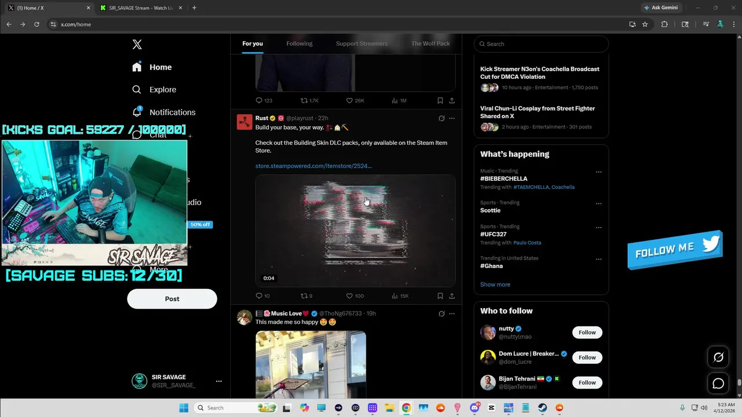
Task: Share the Rust post
Action: pos(452,296)
